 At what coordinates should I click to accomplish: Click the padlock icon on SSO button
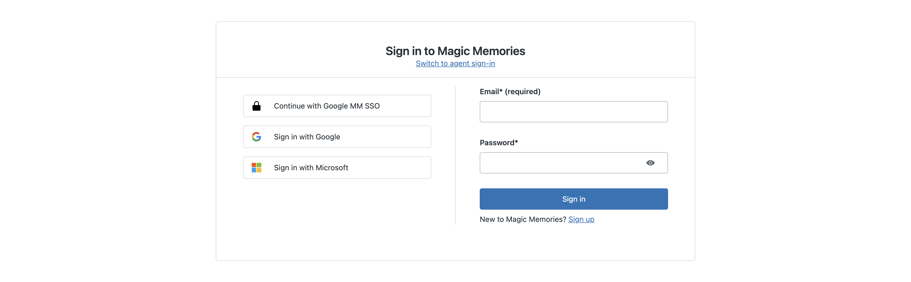[x=257, y=106]
